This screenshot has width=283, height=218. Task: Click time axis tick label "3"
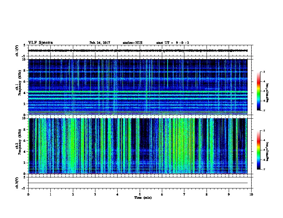[95, 194]
